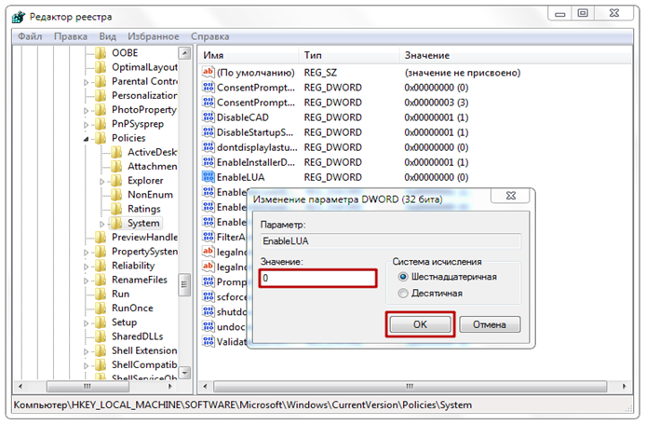Click the string icon for (По умолчанию)
The width and height of the screenshot is (646, 425).
click(x=209, y=72)
